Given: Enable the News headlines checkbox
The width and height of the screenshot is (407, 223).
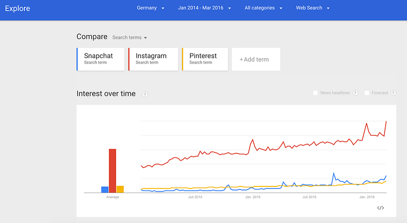Looking at the screenshot, I should 315,93.
